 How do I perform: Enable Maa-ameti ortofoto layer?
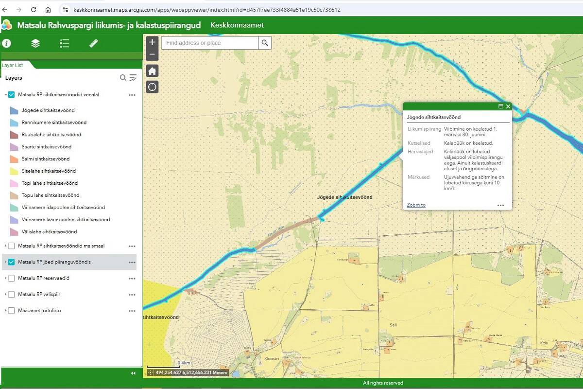[12, 311]
